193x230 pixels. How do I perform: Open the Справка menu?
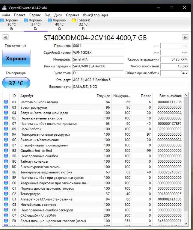(x=73, y=15)
